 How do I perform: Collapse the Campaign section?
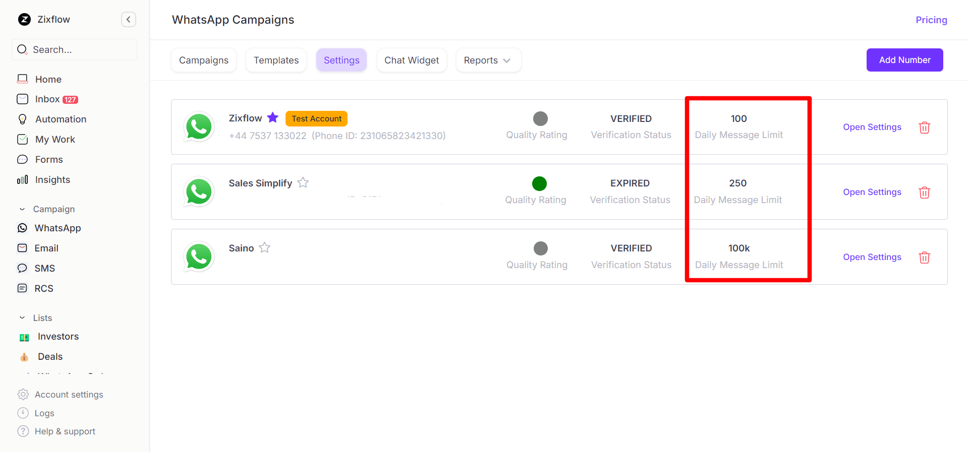tap(22, 209)
